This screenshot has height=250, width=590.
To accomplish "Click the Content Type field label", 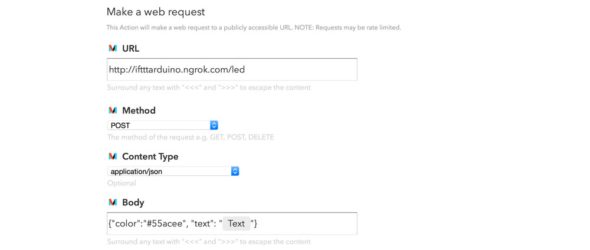I will click(150, 156).
